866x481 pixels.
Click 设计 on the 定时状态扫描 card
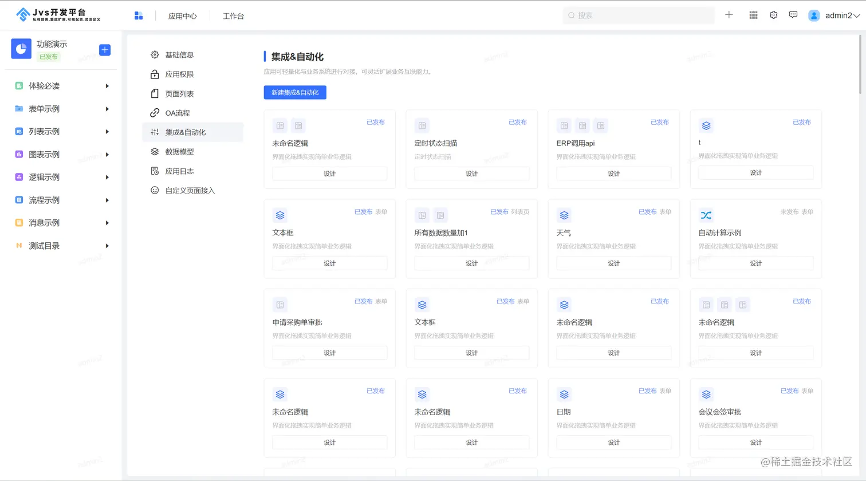(x=472, y=174)
